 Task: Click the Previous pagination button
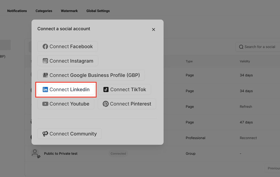tap(272, 168)
